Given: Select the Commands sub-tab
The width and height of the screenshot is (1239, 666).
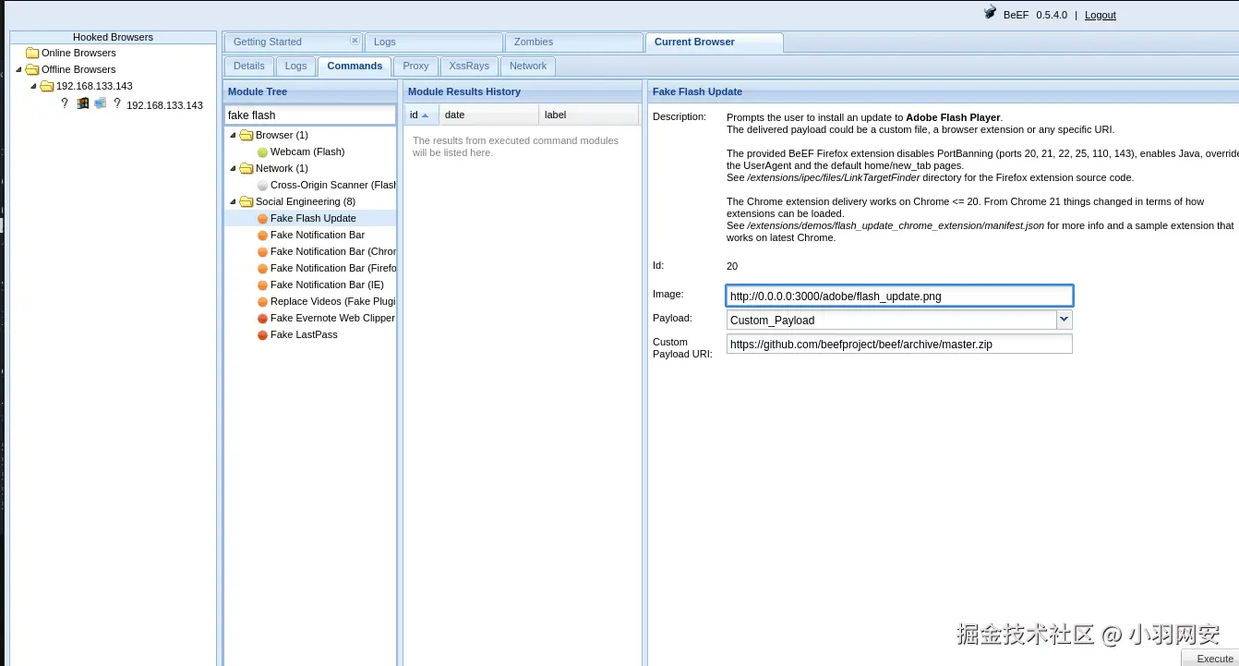Looking at the screenshot, I should (x=355, y=66).
